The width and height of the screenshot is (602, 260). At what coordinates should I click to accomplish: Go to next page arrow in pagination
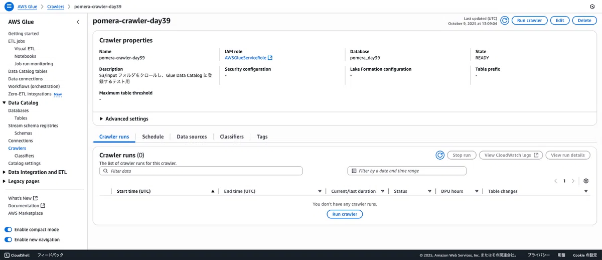click(x=573, y=181)
